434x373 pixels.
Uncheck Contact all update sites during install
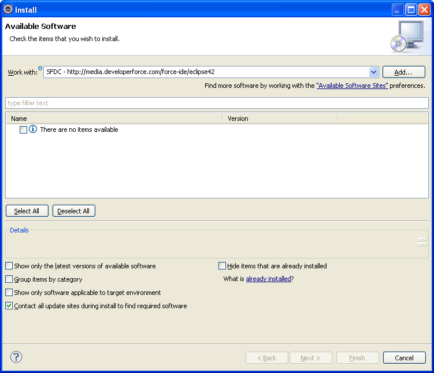click(x=9, y=306)
